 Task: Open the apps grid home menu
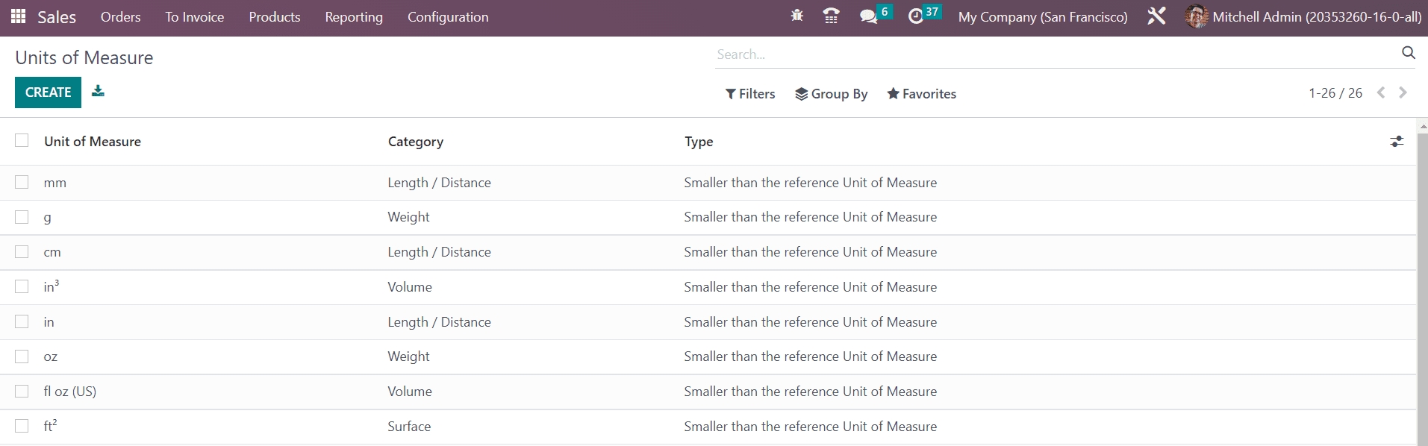click(19, 16)
